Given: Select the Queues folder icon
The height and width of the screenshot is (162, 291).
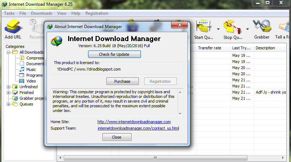Looking at the screenshot, I should coord(15,104).
